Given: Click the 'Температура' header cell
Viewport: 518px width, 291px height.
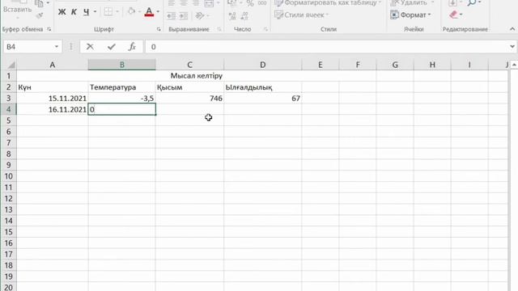Looking at the screenshot, I should click(122, 87).
